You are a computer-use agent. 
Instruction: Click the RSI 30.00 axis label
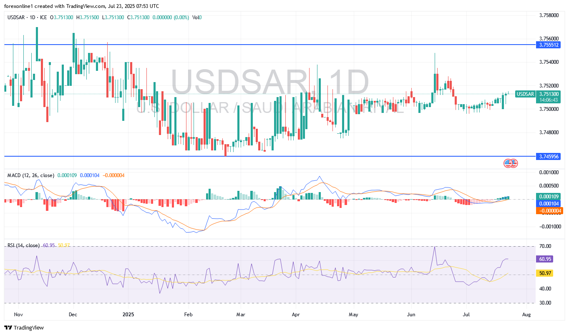point(545,303)
